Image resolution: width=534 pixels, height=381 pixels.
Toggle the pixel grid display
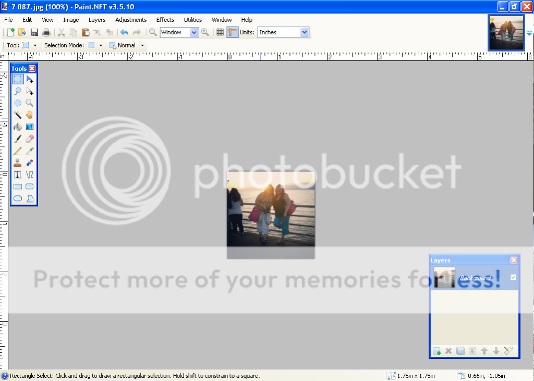pos(220,32)
